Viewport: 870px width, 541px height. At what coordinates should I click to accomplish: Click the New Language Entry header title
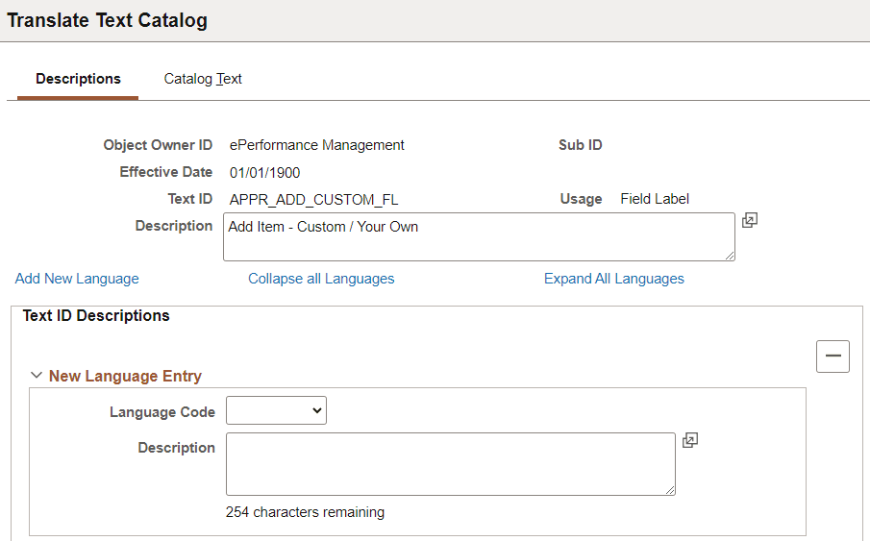[x=125, y=376]
